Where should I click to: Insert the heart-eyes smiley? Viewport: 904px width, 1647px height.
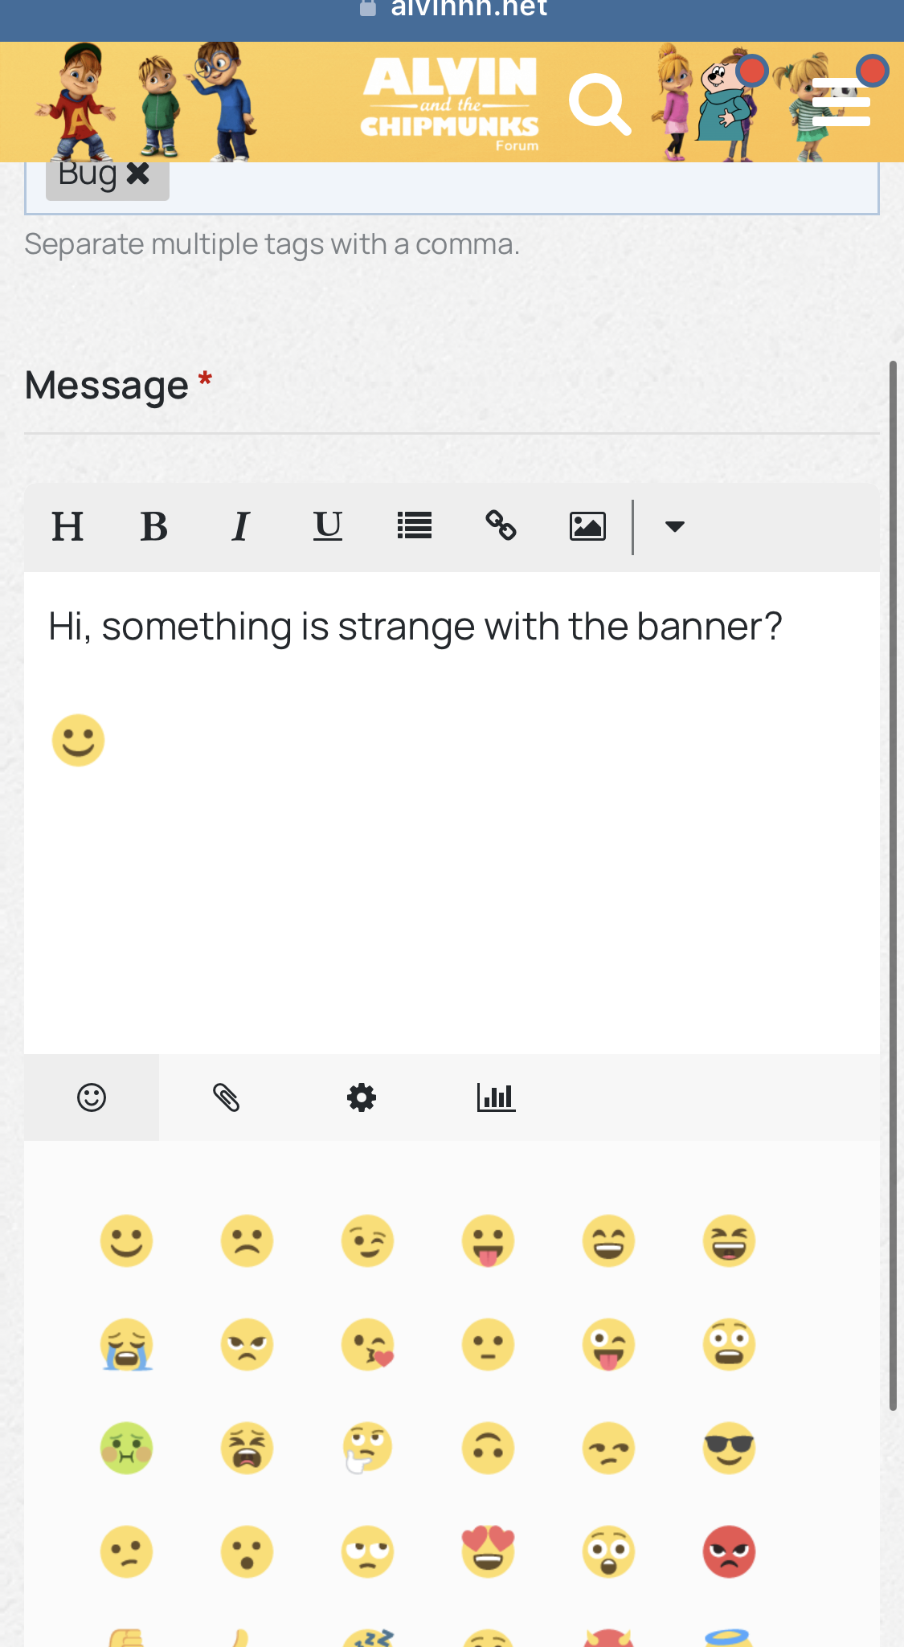pyautogui.click(x=488, y=1551)
